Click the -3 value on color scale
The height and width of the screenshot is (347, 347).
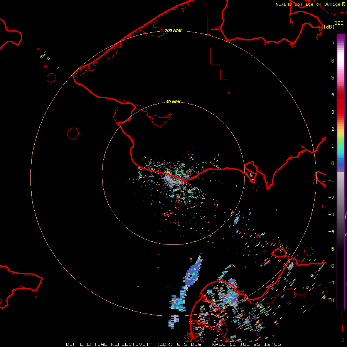coord(331,215)
